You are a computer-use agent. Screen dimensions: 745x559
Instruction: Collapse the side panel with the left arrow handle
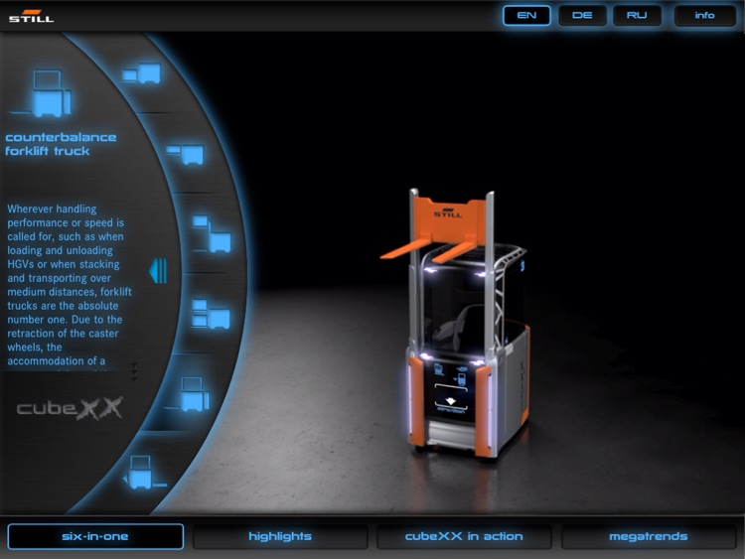[x=158, y=271]
